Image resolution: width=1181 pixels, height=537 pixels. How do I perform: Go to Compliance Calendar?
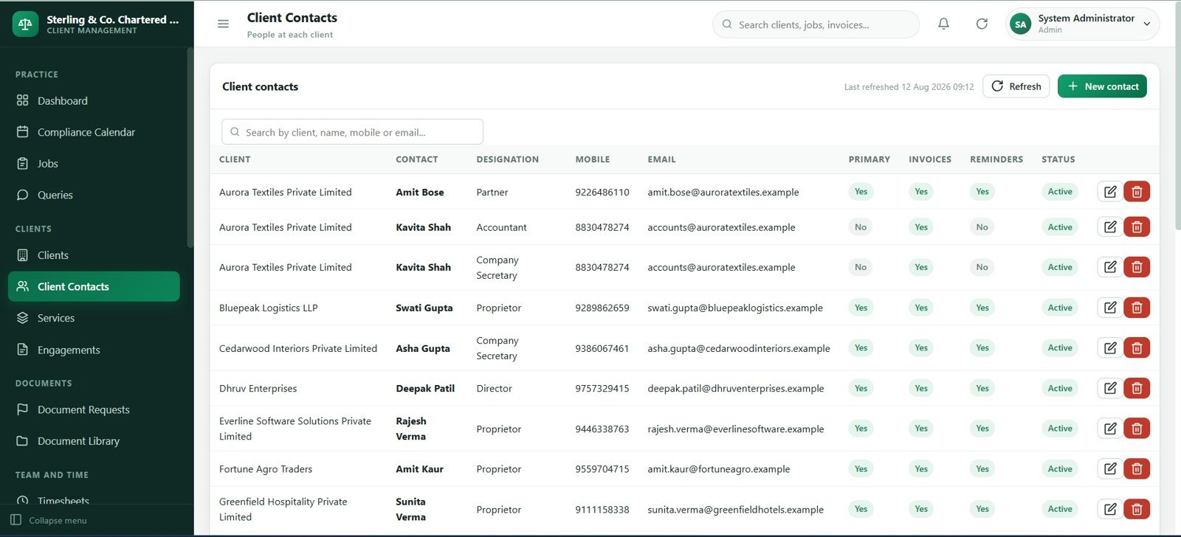pyautogui.click(x=94, y=132)
